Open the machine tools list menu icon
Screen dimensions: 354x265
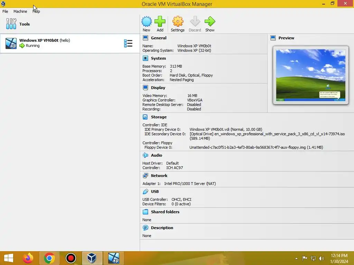click(x=128, y=43)
